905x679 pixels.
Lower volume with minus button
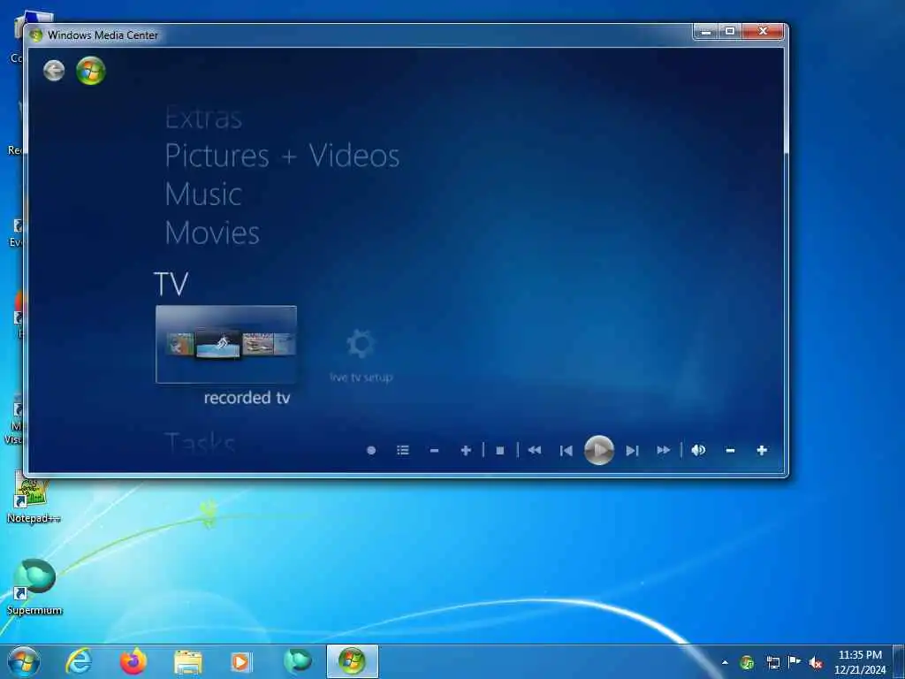pos(730,450)
